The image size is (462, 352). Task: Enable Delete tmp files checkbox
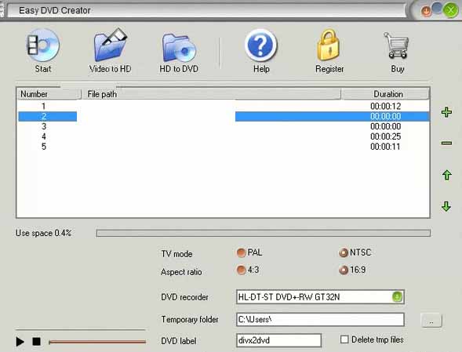[344, 339]
